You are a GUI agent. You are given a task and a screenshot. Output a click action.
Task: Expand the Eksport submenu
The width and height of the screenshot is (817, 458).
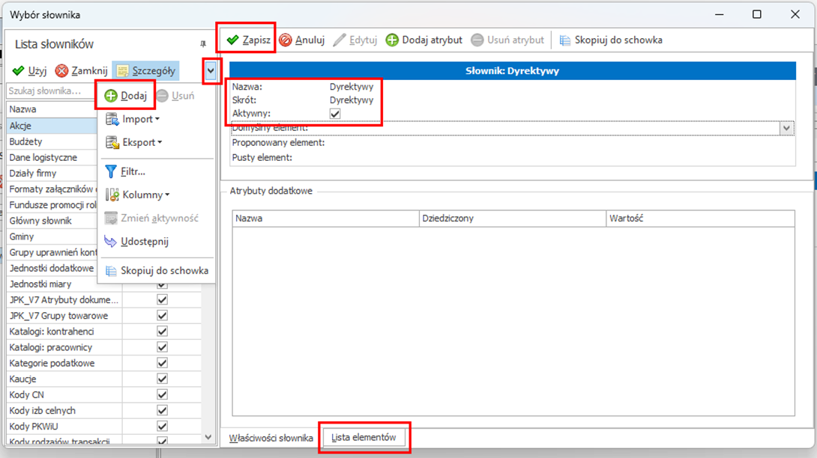[x=134, y=142]
